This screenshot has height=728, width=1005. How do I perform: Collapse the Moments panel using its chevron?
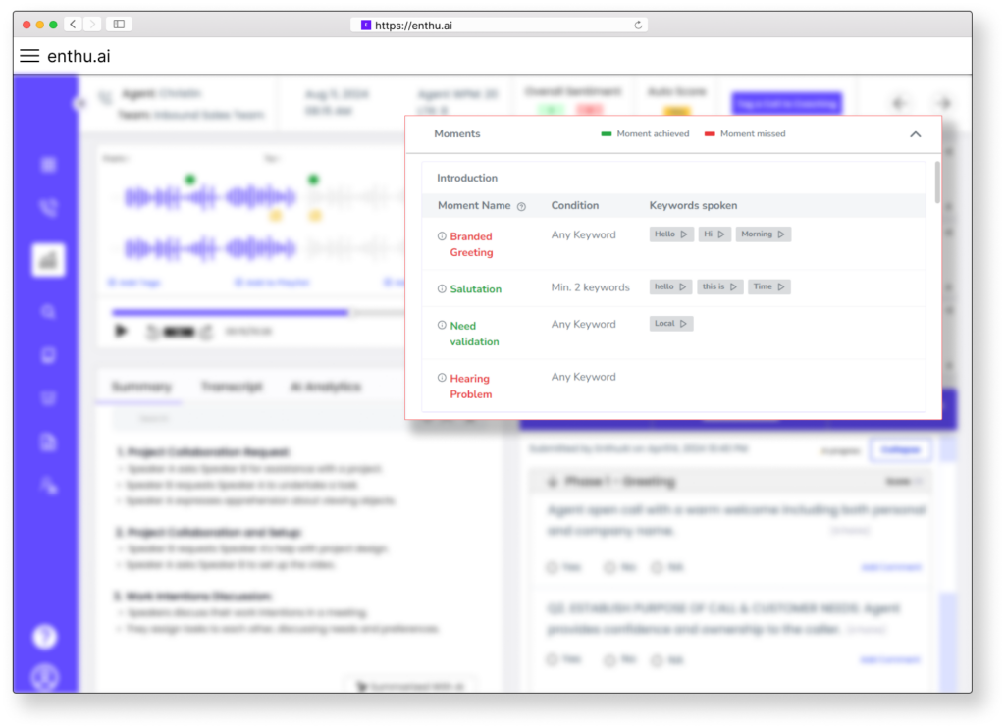(x=915, y=134)
